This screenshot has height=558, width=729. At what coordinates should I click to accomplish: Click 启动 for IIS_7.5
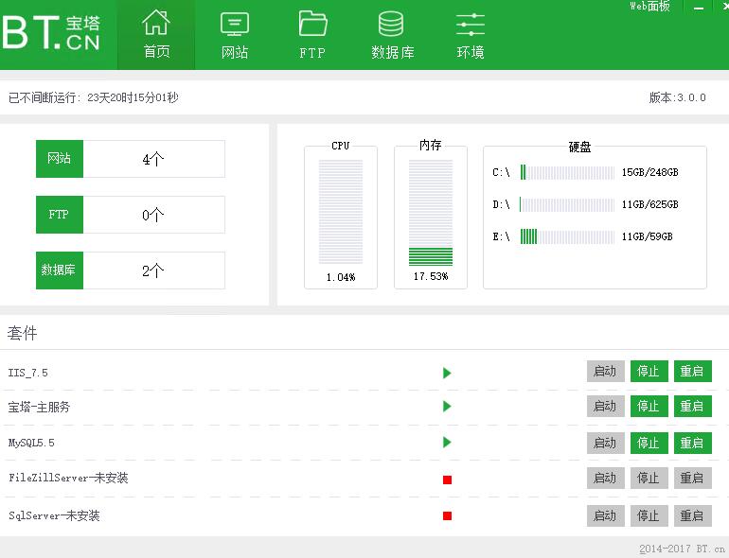[x=605, y=372]
